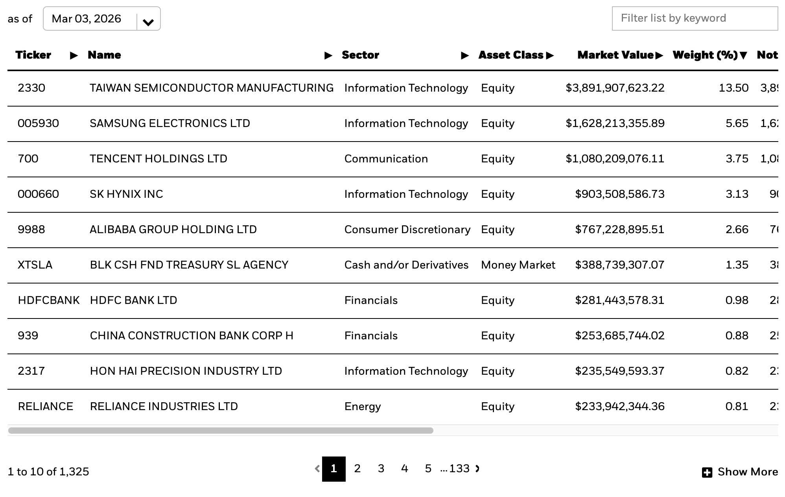Image resolution: width=785 pixels, height=497 pixels.
Task: Jump to last page 133
Action: coord(459,468)
